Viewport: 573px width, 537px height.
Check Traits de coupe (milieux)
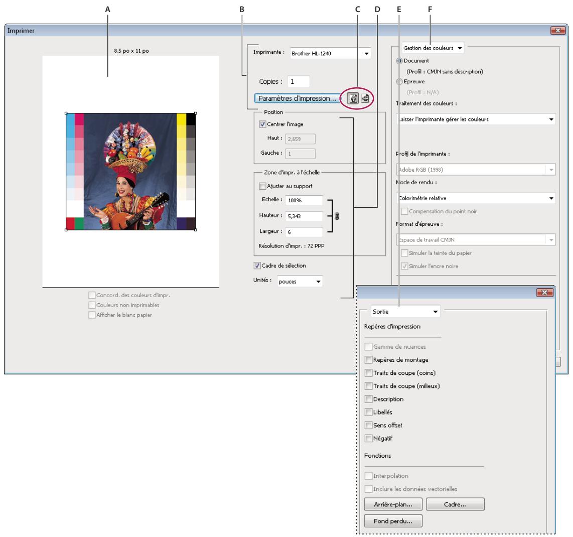click(x=368, y=386)
